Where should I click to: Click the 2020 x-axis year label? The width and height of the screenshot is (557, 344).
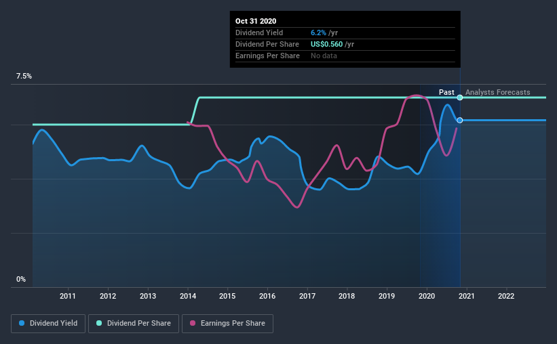pos(427,296)
